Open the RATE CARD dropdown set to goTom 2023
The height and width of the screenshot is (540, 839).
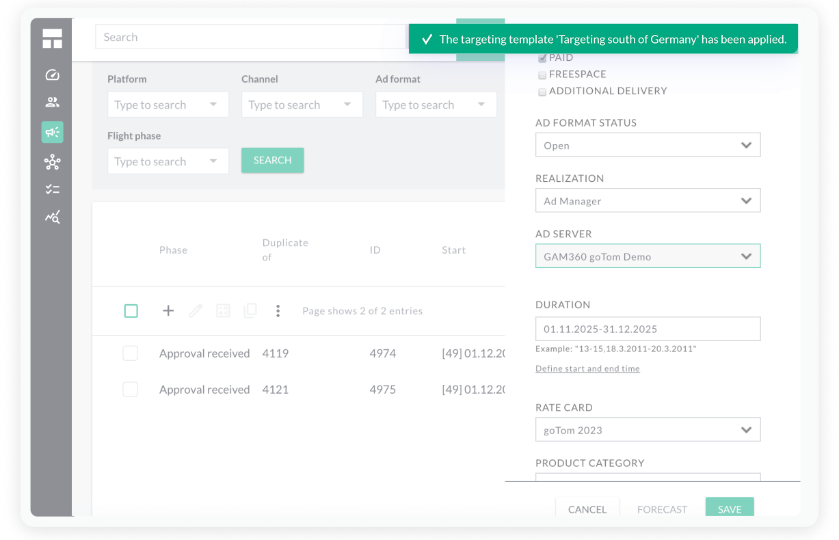(x=648, y=429)
